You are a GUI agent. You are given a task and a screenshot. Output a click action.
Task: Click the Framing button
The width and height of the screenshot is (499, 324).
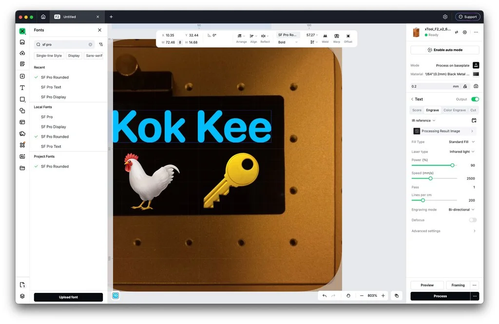[458, 285]
